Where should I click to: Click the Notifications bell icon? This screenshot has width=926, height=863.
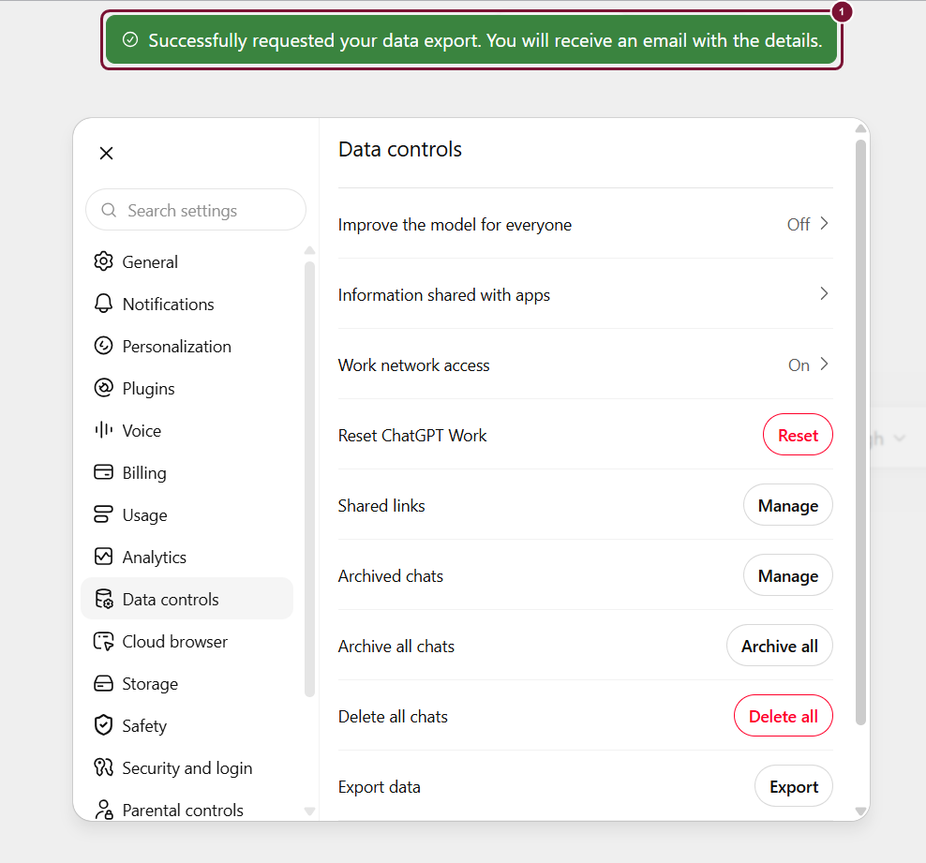(x=103, y=304)
